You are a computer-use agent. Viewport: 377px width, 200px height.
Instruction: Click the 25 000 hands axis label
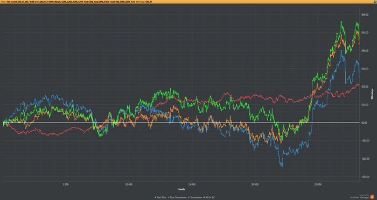pyautogui.click(x=318, y=184)
